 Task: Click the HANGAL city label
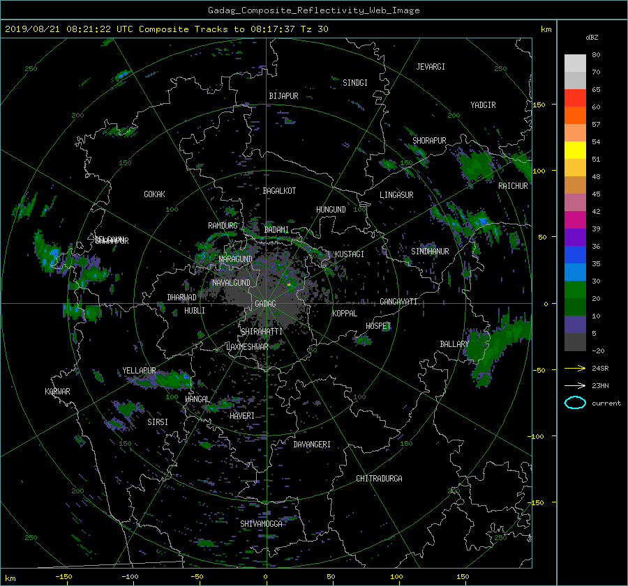(x=197, y=399)
